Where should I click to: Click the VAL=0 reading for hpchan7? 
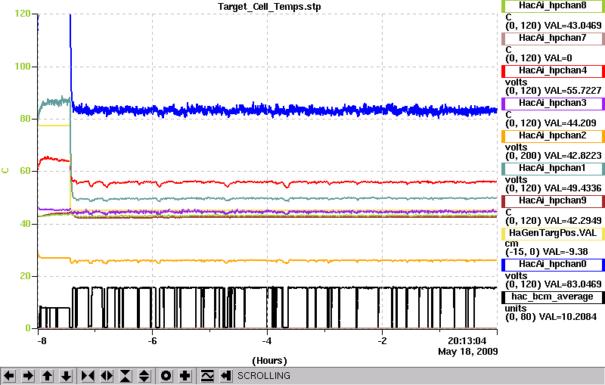[x=558, y=58]
